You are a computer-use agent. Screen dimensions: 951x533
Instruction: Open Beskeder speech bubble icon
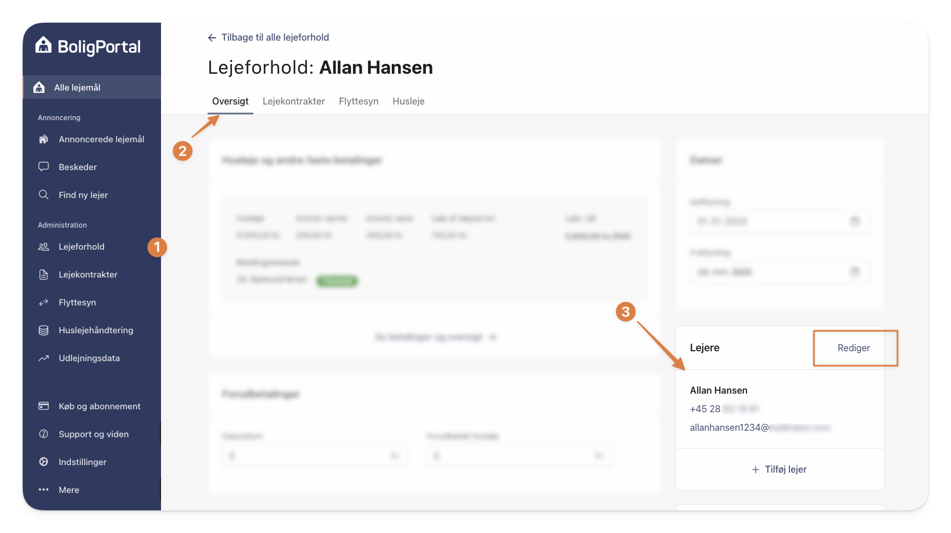pos(44,167)
